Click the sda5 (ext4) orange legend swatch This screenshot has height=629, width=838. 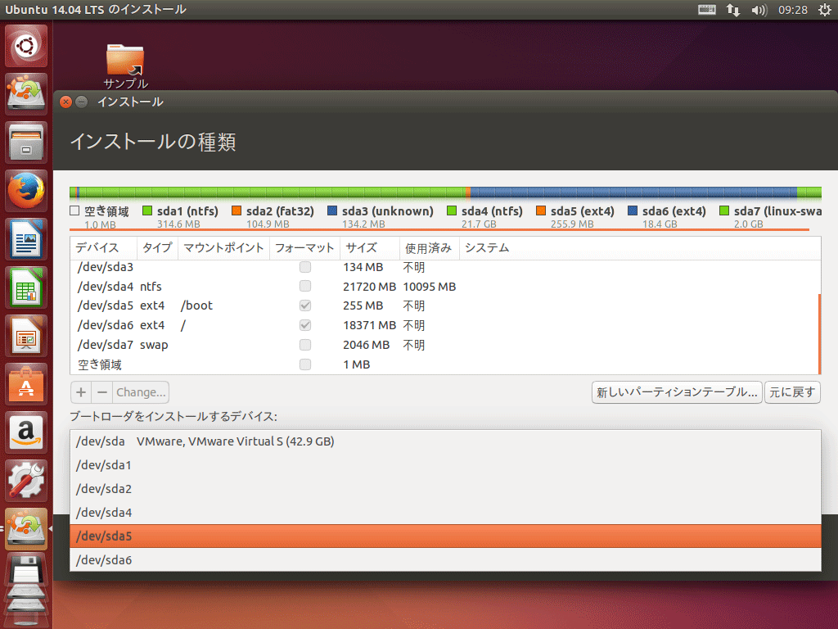541,210
